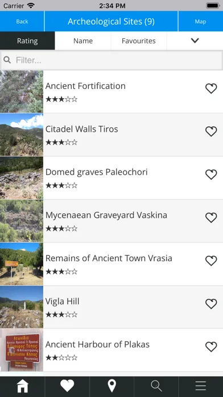The height and width of the screenshot is (397, 223).
Task: Open the home icon in bottom bar
Action: click(x=23, y=386)
